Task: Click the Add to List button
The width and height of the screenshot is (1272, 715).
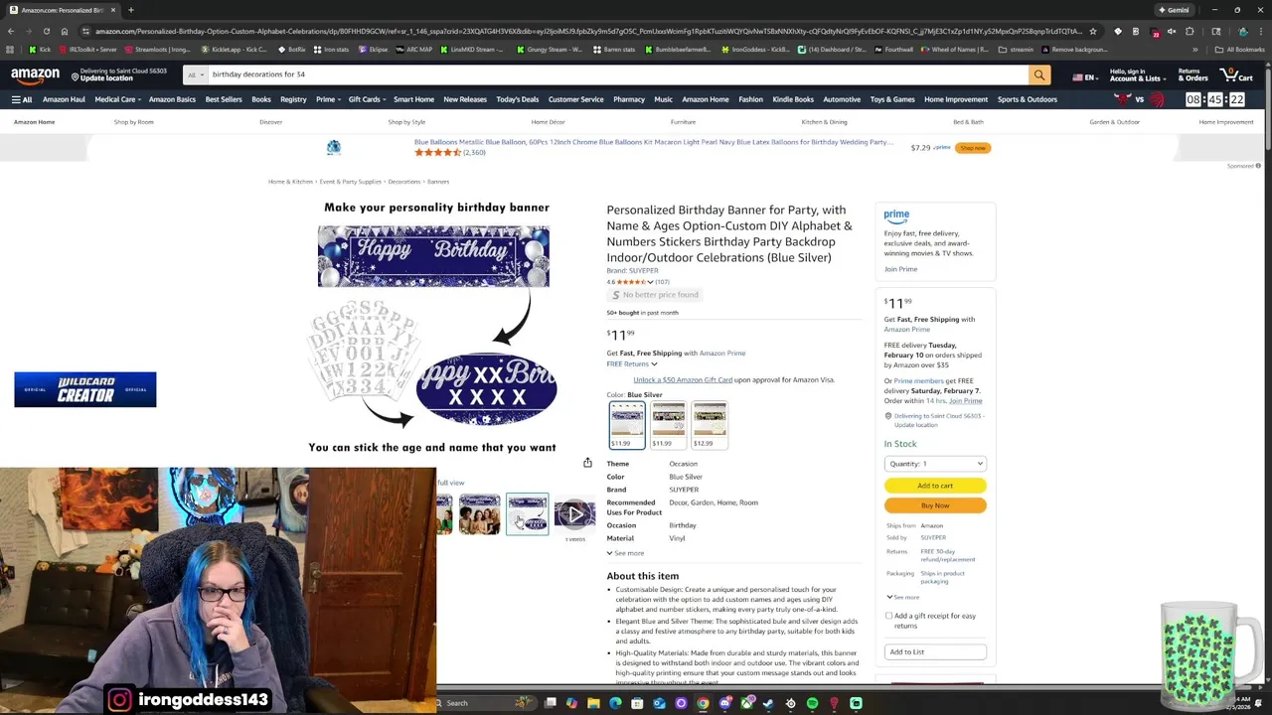Action: 935,651
